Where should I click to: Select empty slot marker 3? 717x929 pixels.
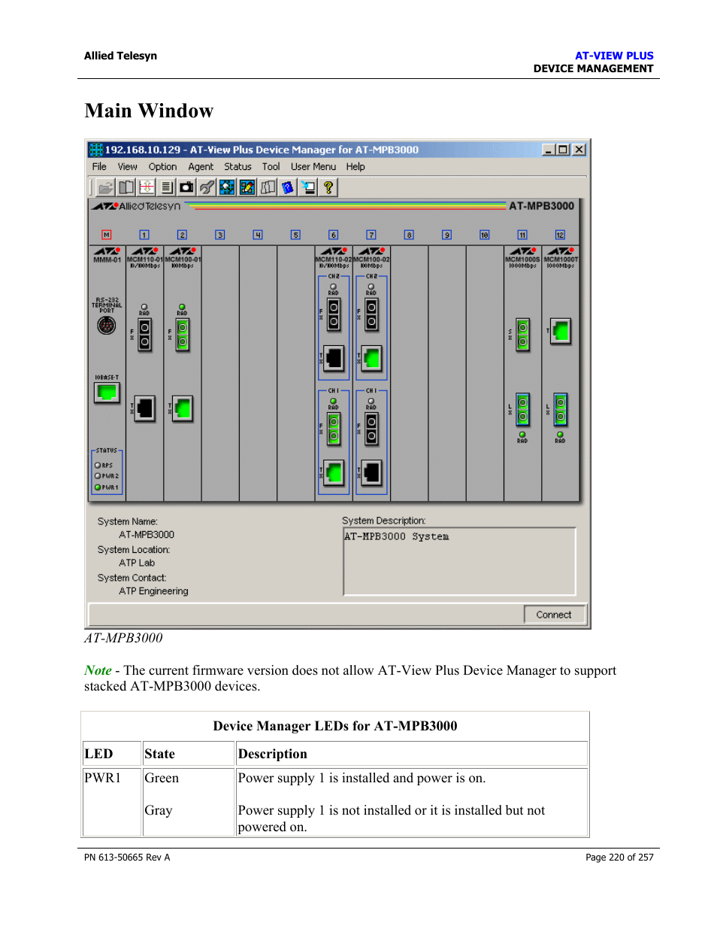coord(220,235)
